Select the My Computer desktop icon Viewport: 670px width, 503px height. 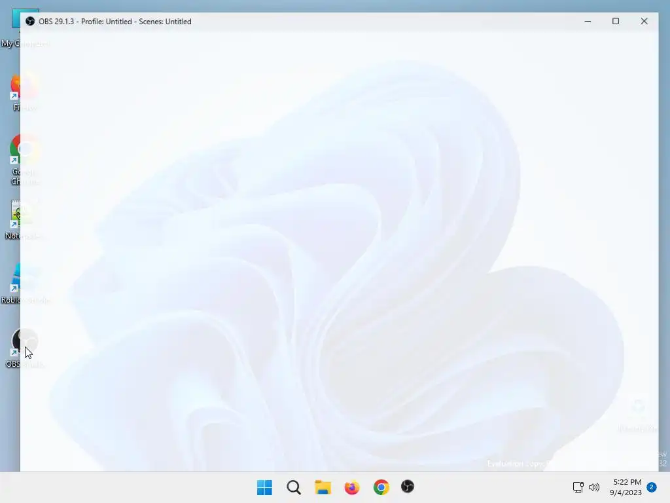25,29
